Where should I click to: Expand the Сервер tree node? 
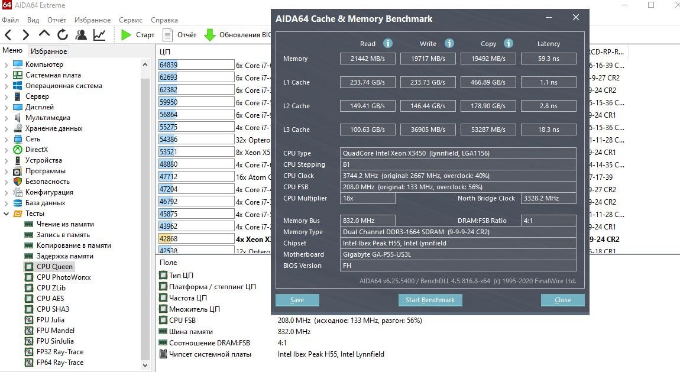point(6,96)
